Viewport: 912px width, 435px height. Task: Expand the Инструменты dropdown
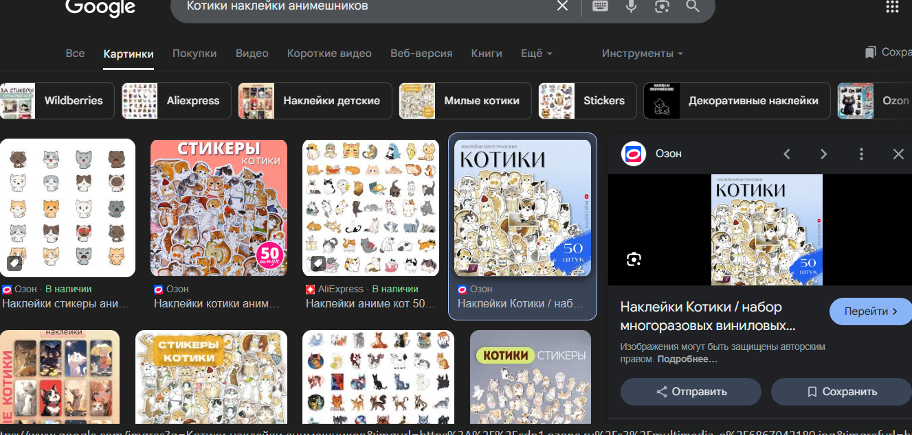pos(643,53)
